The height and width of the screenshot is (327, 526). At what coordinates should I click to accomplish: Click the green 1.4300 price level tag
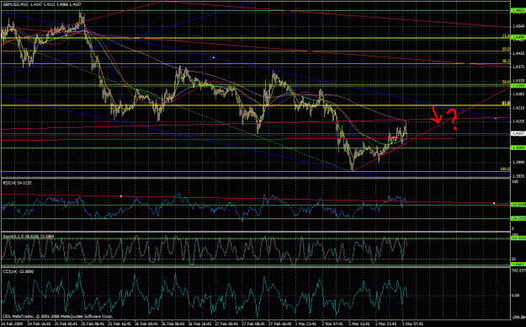point(518,86)
